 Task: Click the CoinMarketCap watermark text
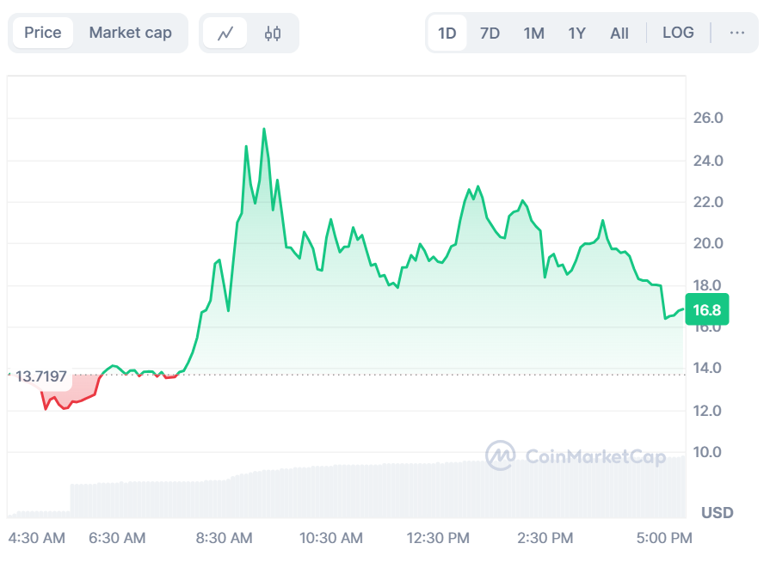click(594, 456)
